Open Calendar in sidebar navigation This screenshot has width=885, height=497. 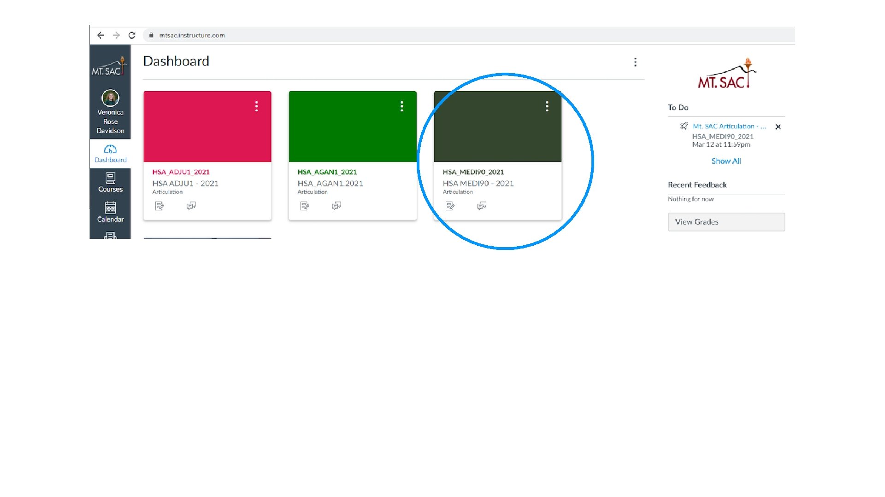point(110,212)
